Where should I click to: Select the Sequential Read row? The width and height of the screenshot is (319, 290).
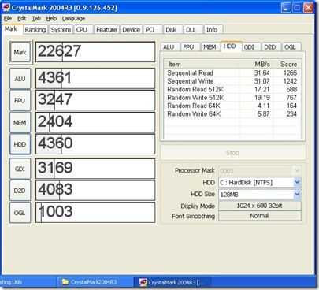pyautogui.click(x=232, y=72)
